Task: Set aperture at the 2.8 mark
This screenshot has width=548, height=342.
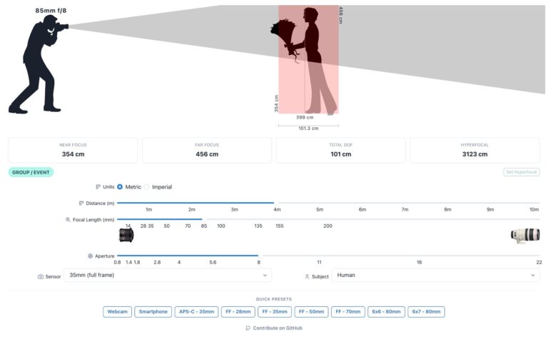Action: click(157, 262)
